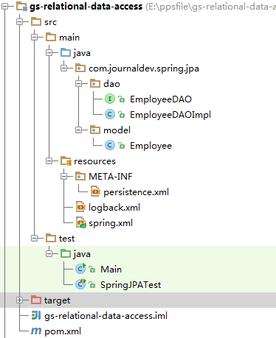Open the pom.xml file
Image resolution: width=276 pixels, height=338 pixels.
[x=63, y=331]
